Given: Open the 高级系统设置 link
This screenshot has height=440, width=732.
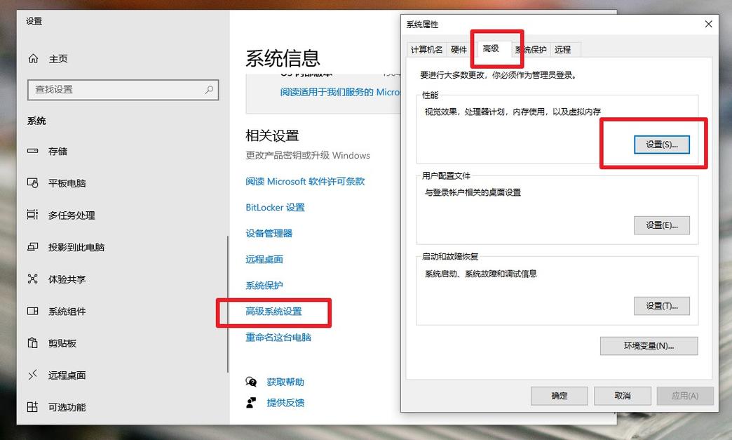Looking at the screenshot, I should pyautogui.click(x=273, y=312).
